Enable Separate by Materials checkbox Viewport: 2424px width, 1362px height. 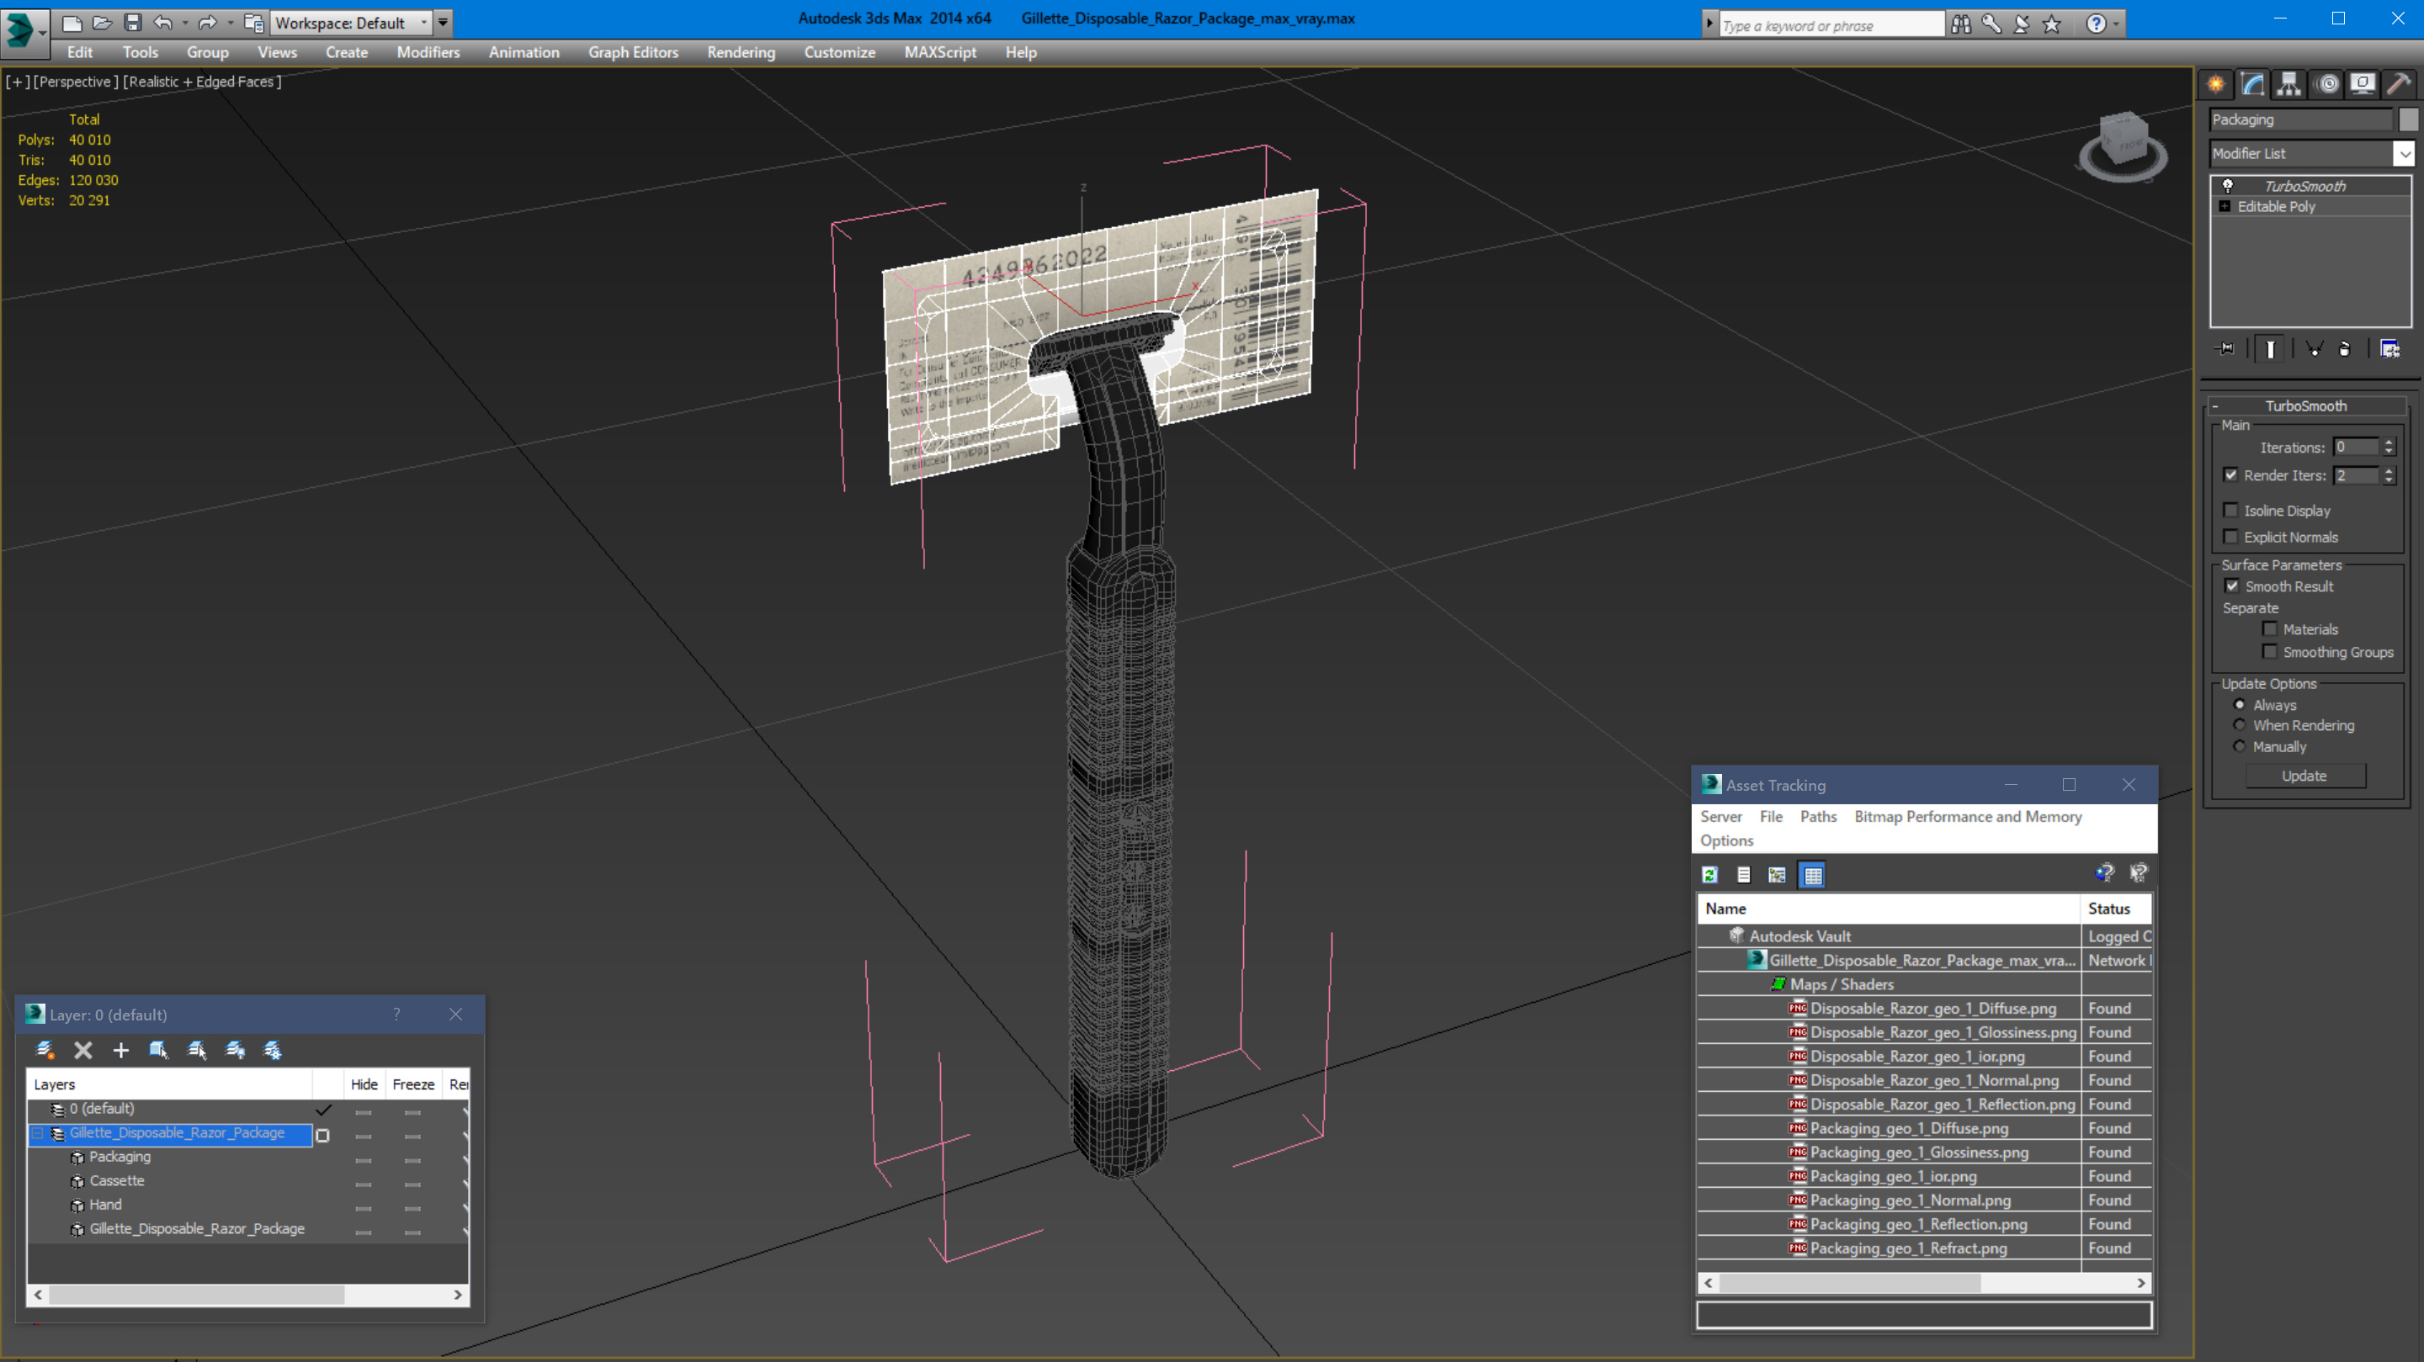(2270, 628)
